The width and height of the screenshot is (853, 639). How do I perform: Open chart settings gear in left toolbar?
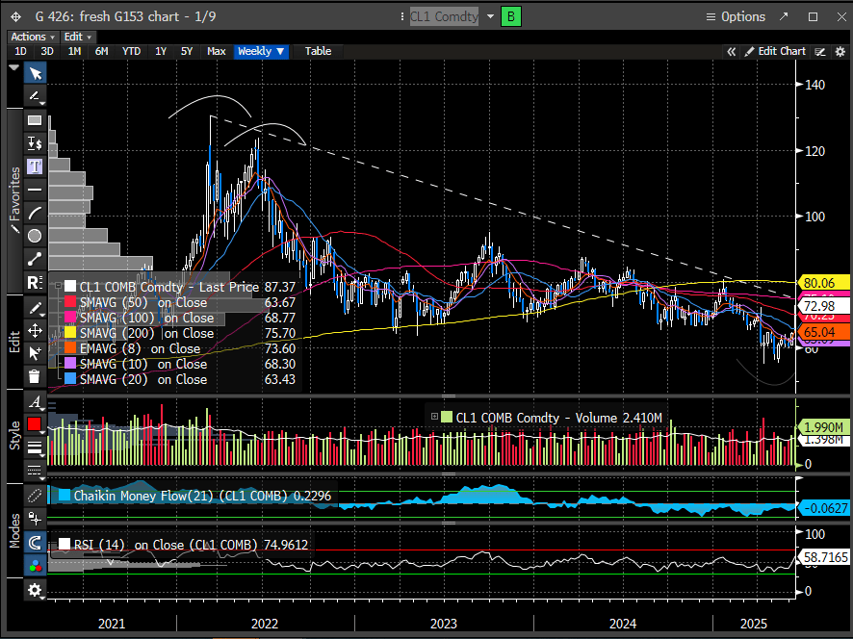[x=35, y=590]
